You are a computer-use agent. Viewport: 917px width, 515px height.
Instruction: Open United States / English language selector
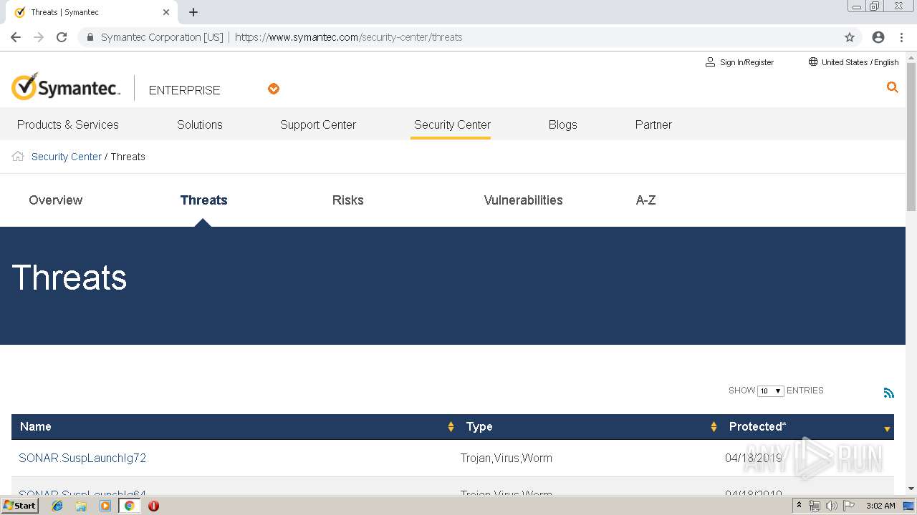(853, 62)
